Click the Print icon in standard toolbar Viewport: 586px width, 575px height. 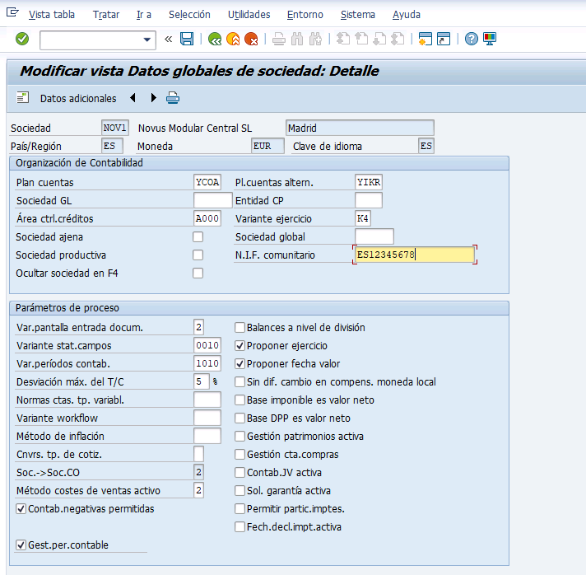279,39
